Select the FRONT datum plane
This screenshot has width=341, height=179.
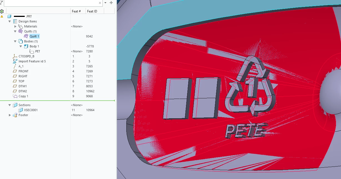[24, 71]
